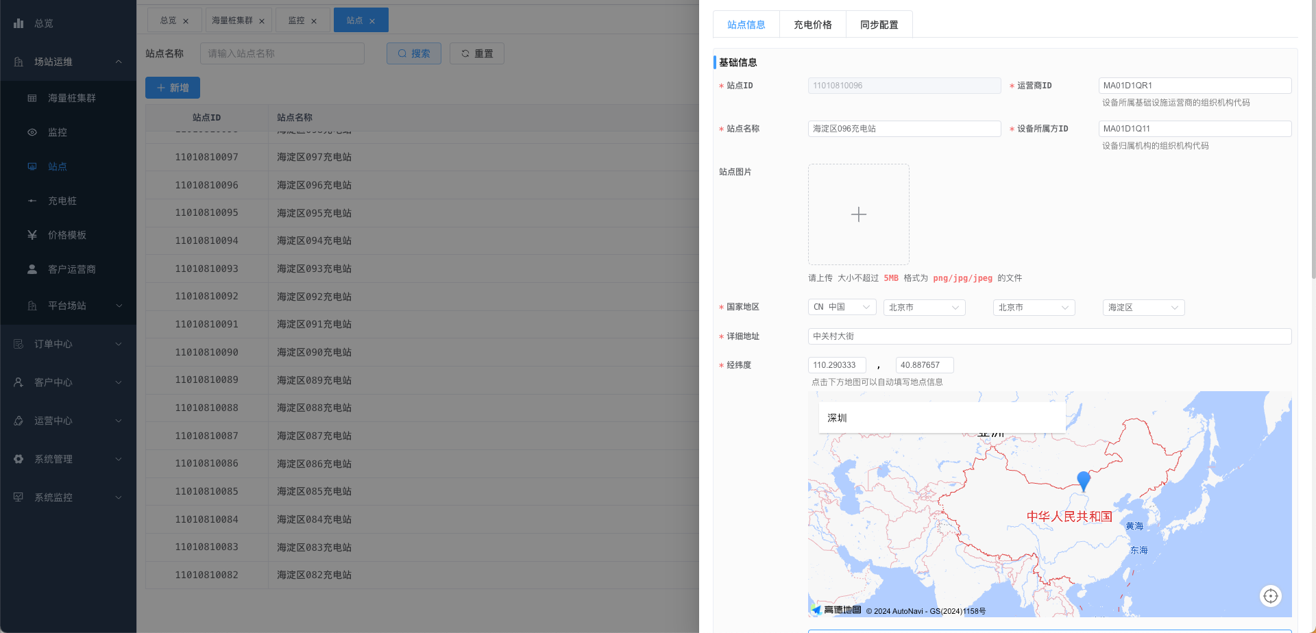This screenshot has height=633, width=1316.
Task: Click the 站点ID column header
Action: 207,118
